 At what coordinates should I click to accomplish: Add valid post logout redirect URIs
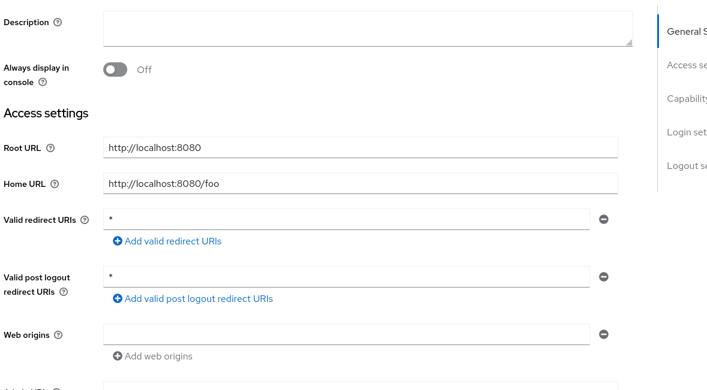point(193,298)
